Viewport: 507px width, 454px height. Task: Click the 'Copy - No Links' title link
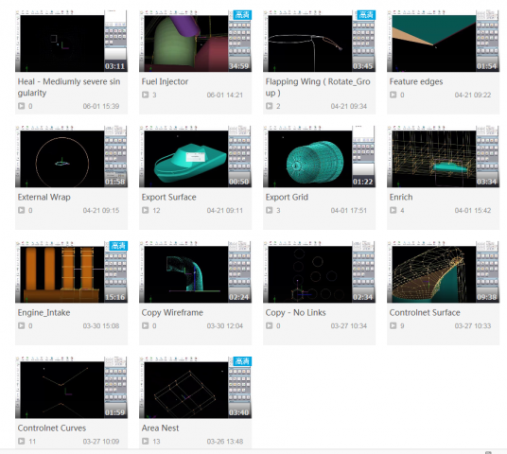(295, 313)
